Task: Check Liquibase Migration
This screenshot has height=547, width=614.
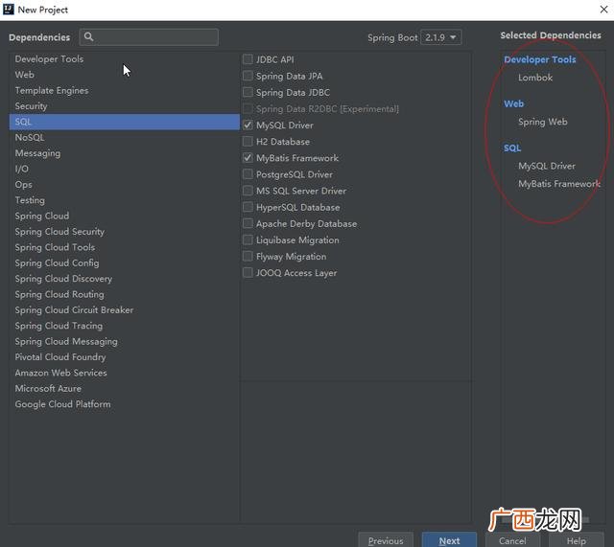Action: click(248, 239)
